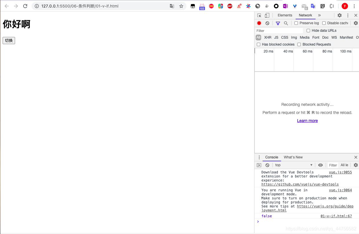Open network search magnifier icon
This screenshot has width=359, height=234.
(286, 23)
